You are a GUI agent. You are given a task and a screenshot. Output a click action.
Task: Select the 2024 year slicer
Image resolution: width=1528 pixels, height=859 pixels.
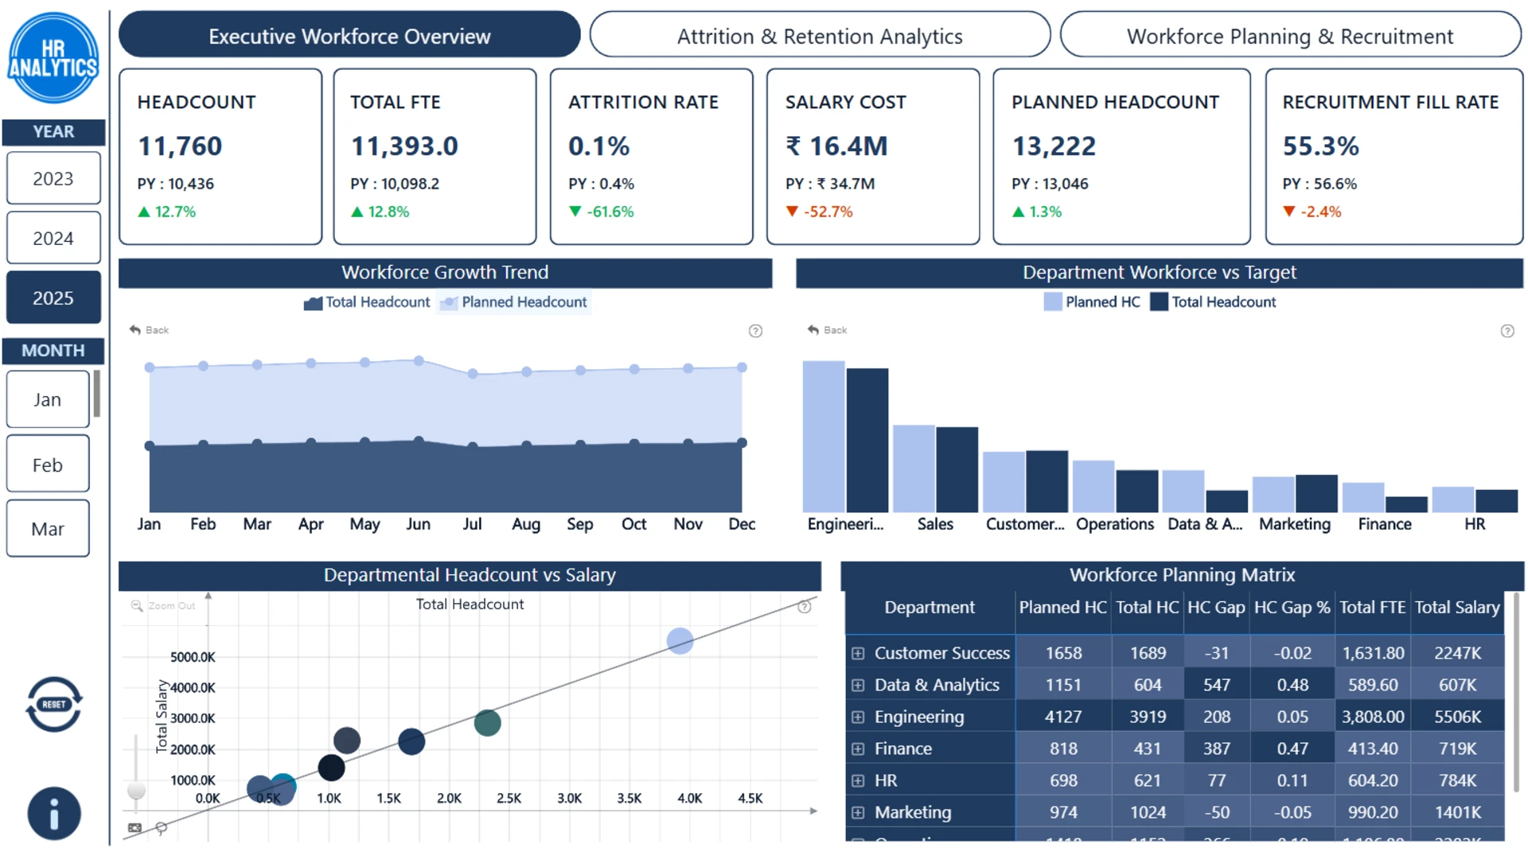(x=53, y=238)
